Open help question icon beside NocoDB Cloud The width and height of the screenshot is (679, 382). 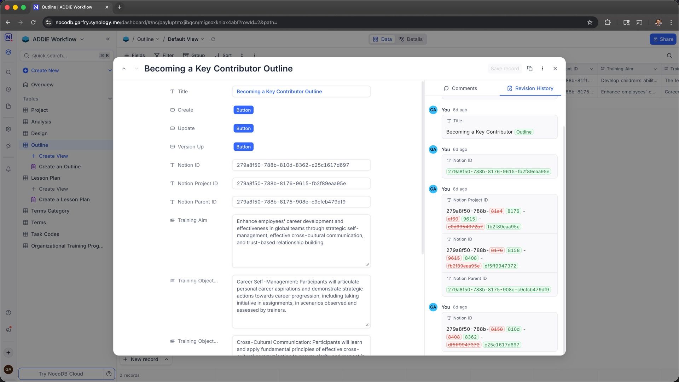click(109, 374)
